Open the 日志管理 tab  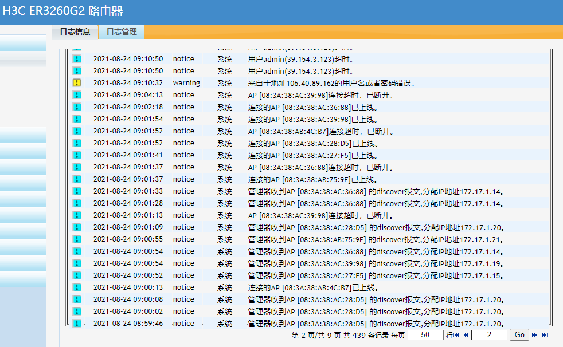(122, 31)
